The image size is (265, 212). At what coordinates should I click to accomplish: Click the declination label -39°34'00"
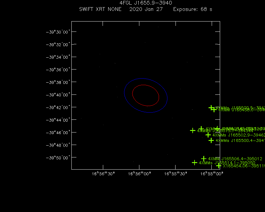click(58, 57)
